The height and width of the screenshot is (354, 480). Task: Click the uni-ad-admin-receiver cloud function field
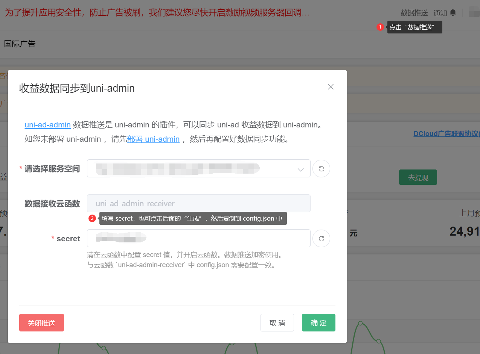coord(199,203)
